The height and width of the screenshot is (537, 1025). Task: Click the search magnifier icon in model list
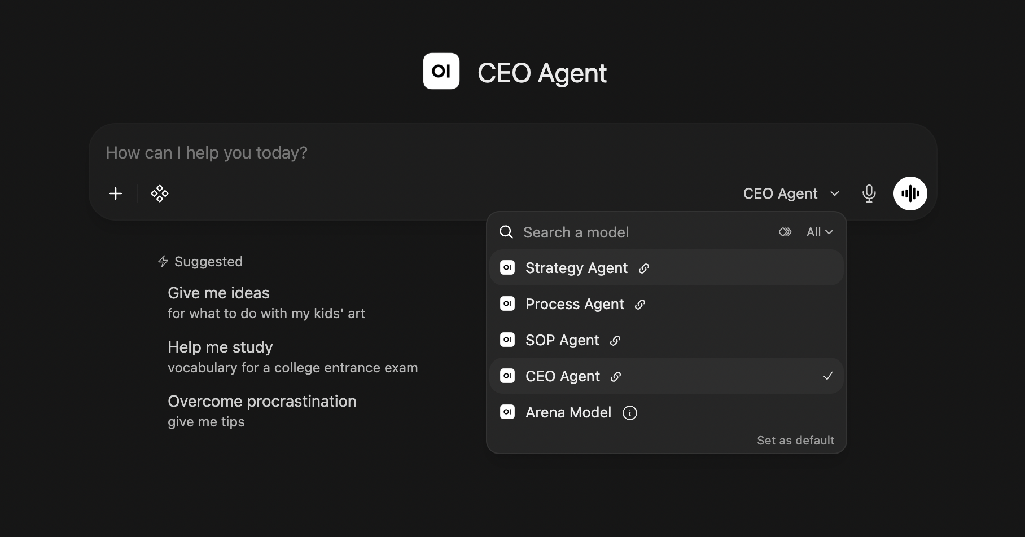point(506,232)
